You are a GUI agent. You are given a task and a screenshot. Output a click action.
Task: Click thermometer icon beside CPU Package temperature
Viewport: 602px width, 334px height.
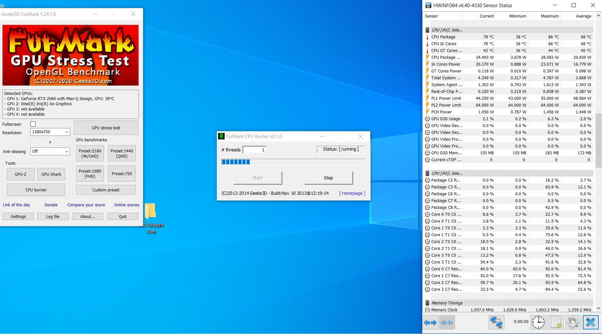pos(427,37)
